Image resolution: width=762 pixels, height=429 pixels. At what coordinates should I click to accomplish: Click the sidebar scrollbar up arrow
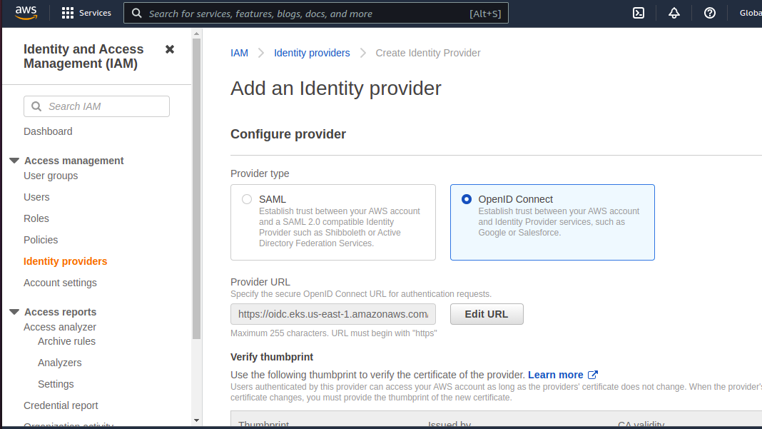(196, 34)
